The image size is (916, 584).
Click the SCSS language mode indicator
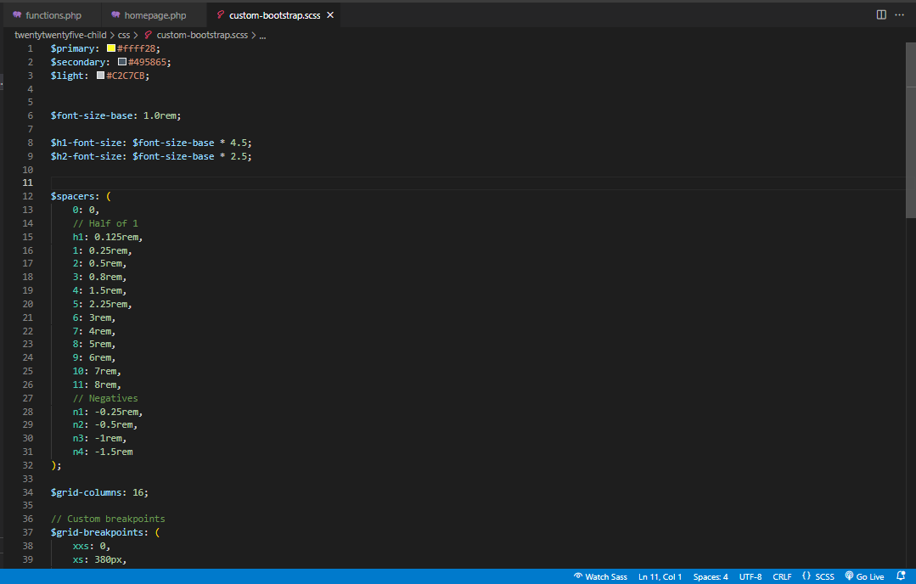pos(819,576)
